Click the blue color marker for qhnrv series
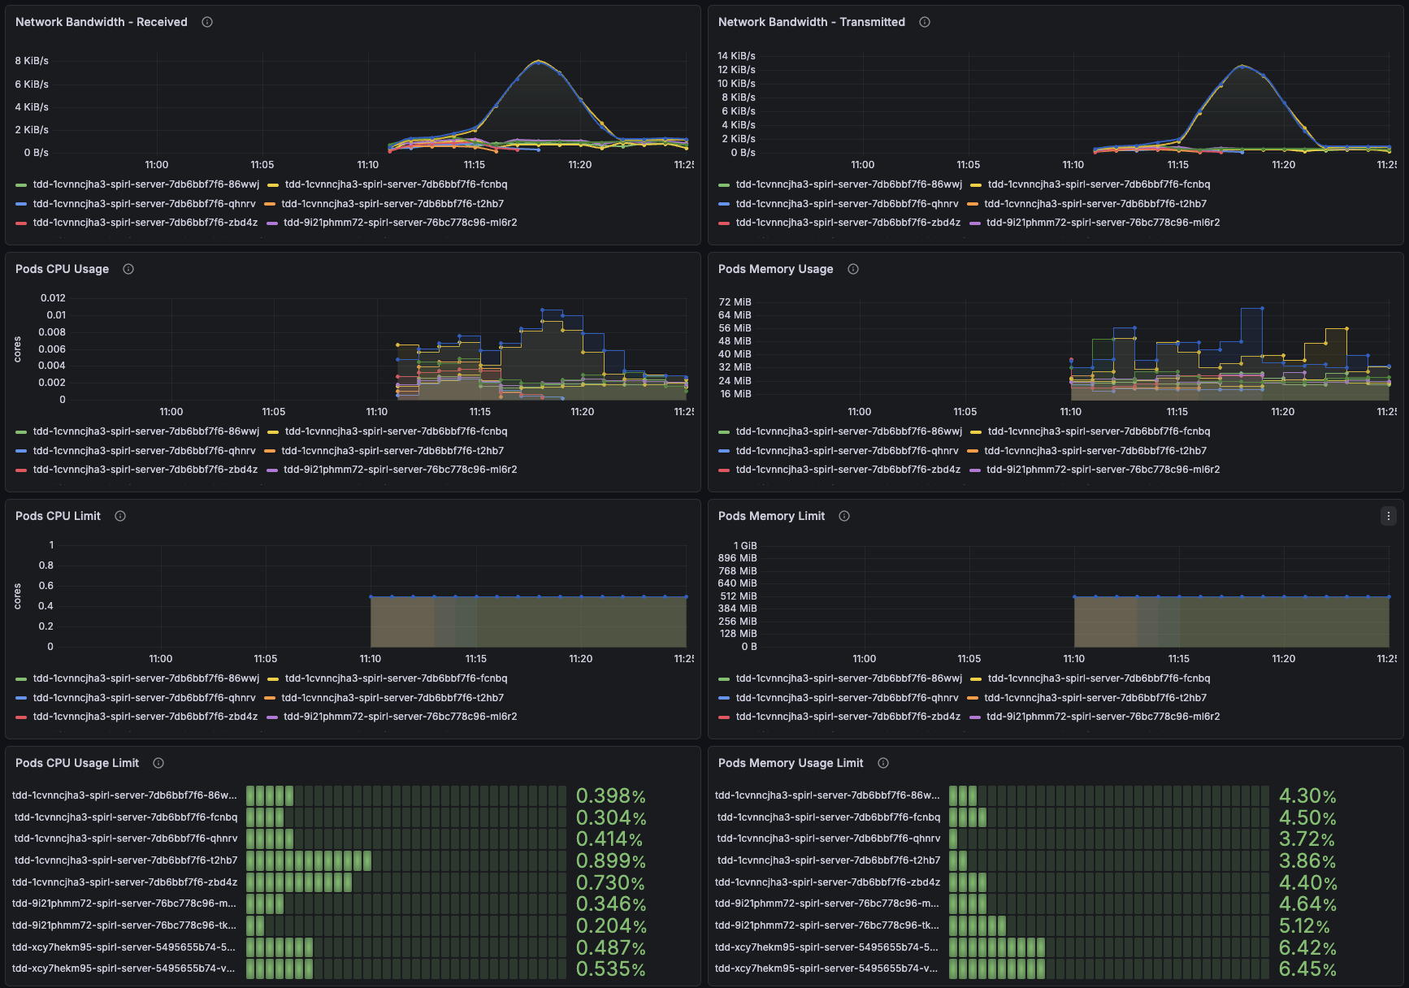This screenshot has width=1409, height=988. [x=21, y=204]
